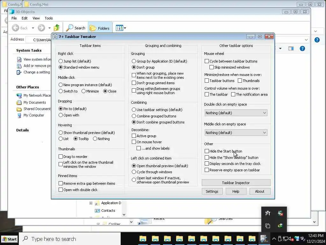Click the USB device tray icon

tap(280, 239)
